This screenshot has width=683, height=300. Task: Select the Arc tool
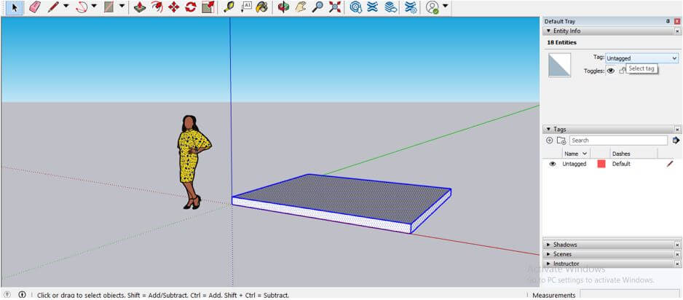[82, 7]
